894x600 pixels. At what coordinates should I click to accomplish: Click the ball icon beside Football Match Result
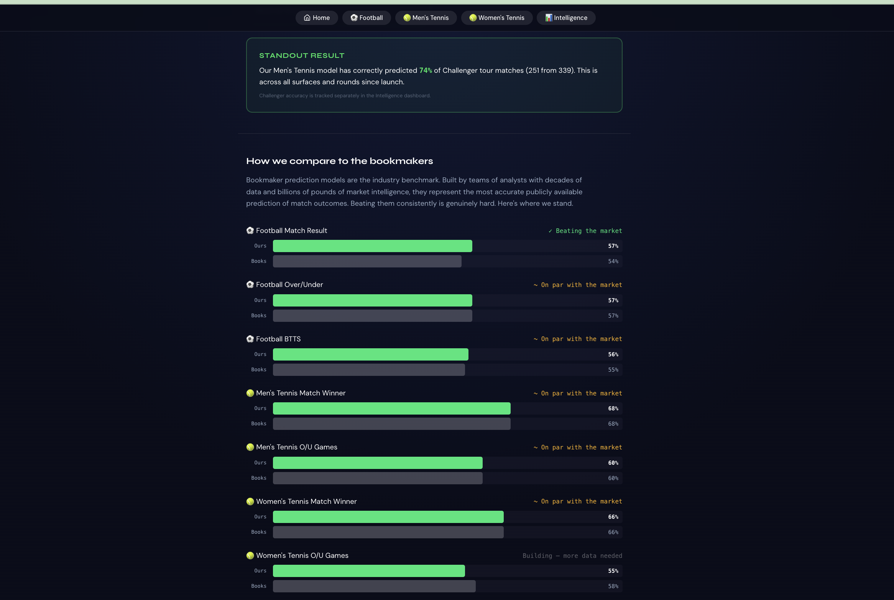[x=250, y=231]
